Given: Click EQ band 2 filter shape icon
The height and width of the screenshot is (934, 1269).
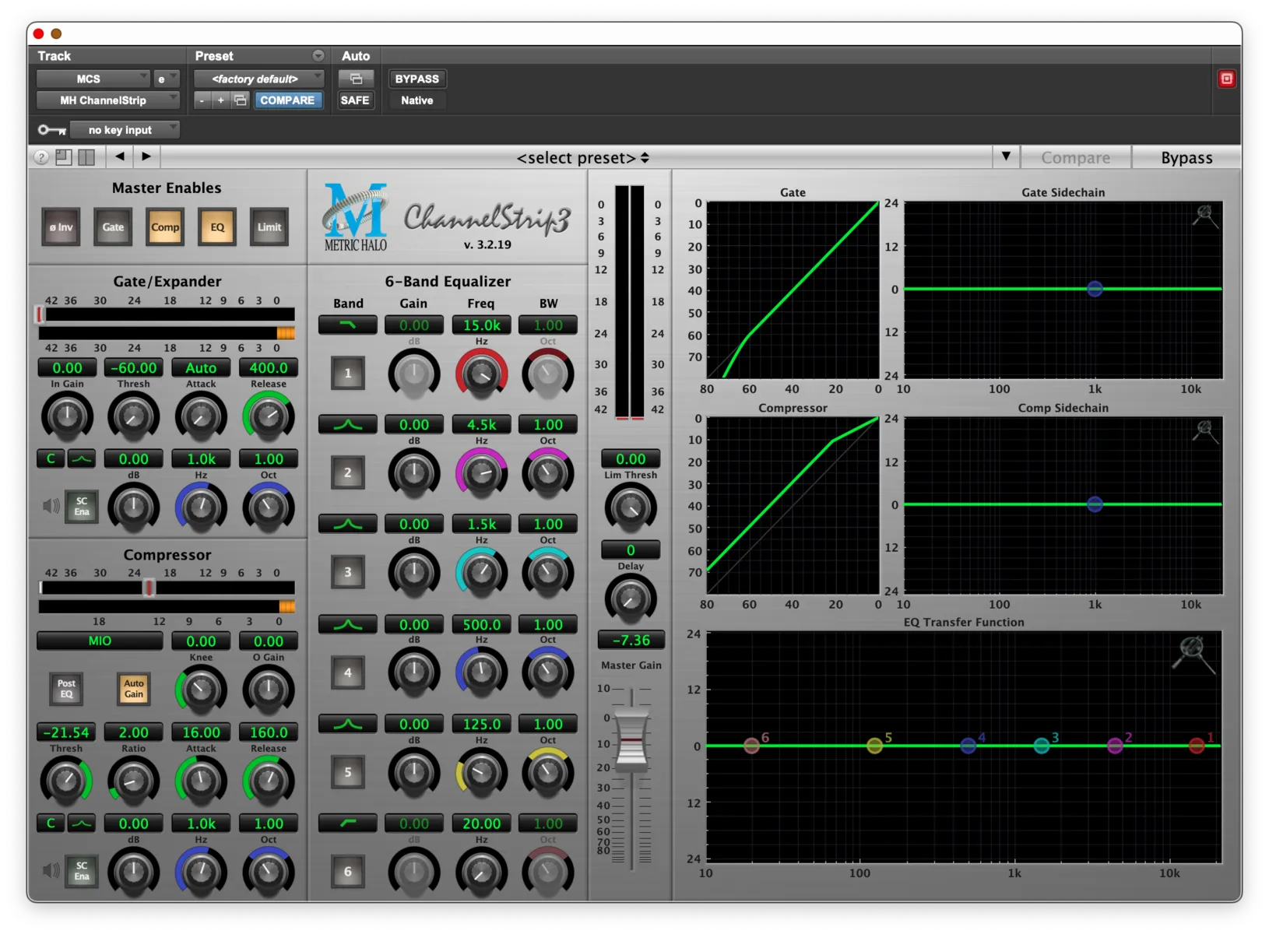Looking at the screenshot, I should click(x=347, y=425).
